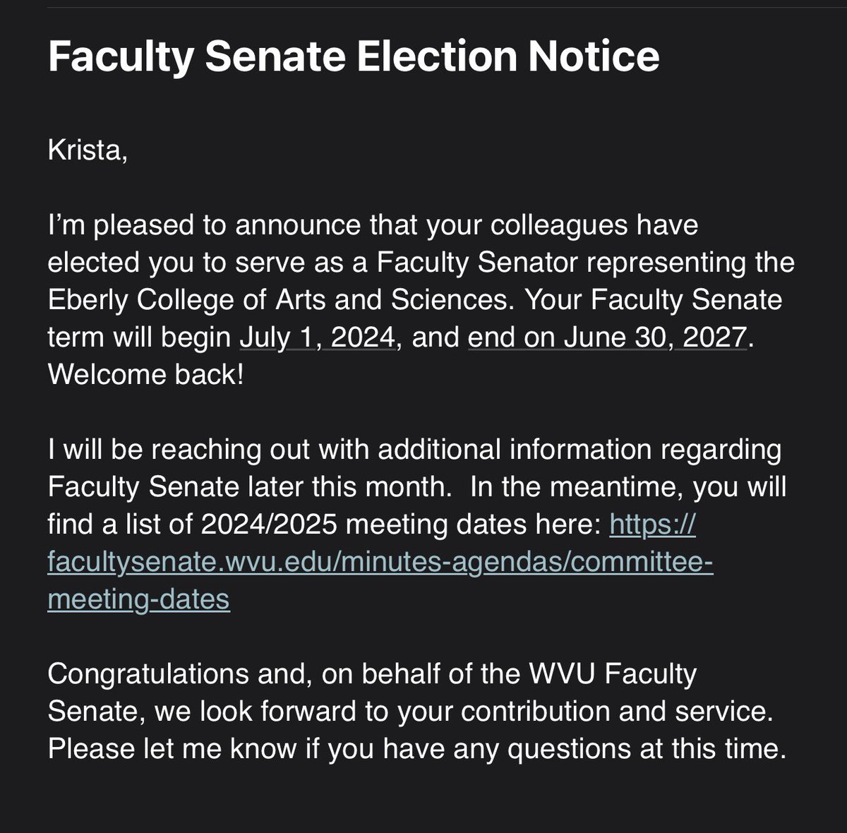The width and height of the screenshot is (847, 833).
Task: Select the phrase 'Please let me know'
Action: 173,749
